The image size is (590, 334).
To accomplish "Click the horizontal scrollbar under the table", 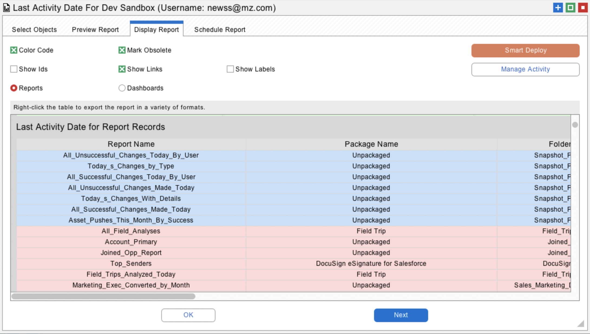I will point(103,296).
